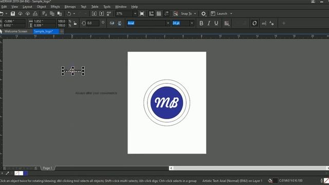Open the text properties A icon
The image size is (329, 185).
[271, 23]
